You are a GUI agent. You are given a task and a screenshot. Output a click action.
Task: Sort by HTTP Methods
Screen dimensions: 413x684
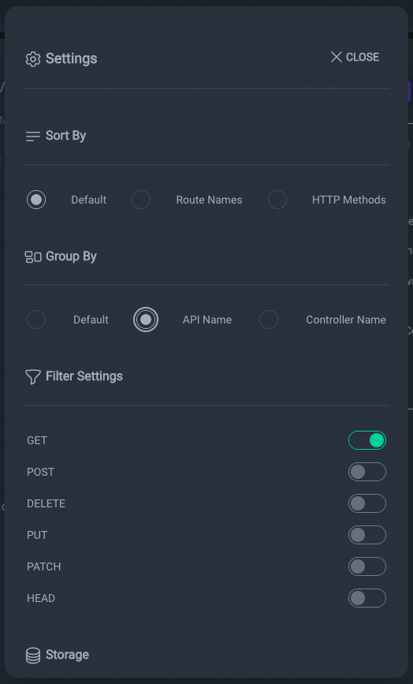click(277, 200)
